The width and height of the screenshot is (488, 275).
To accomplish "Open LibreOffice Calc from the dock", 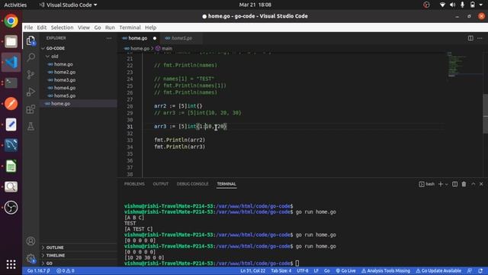I will pos(11,166).
